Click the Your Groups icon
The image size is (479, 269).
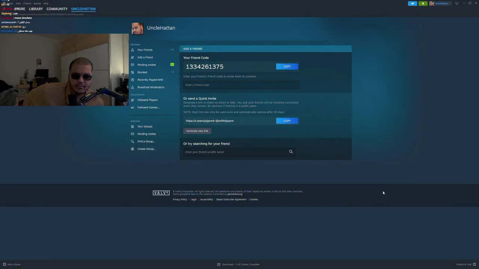click(132, 126)
